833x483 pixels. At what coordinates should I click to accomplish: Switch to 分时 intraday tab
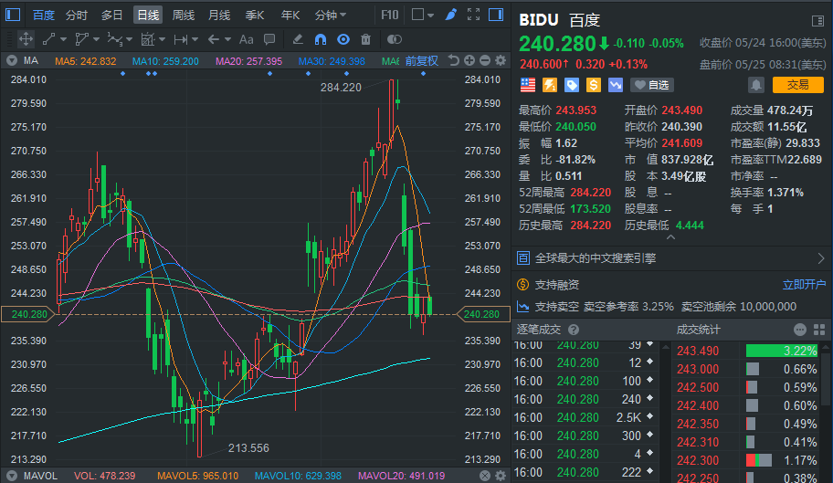click(x=77, y=15)
